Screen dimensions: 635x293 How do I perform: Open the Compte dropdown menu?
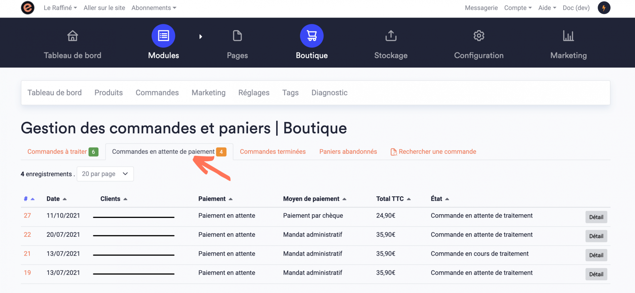point(518,8)
